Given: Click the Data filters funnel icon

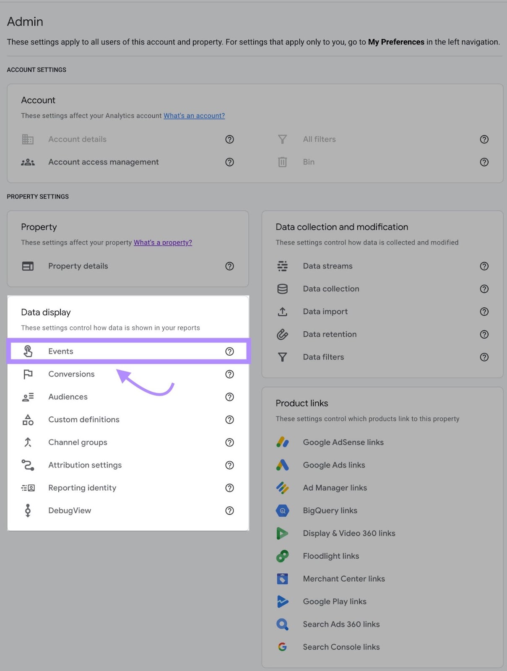Looking at the screenshot, I should tap(283, 357).
